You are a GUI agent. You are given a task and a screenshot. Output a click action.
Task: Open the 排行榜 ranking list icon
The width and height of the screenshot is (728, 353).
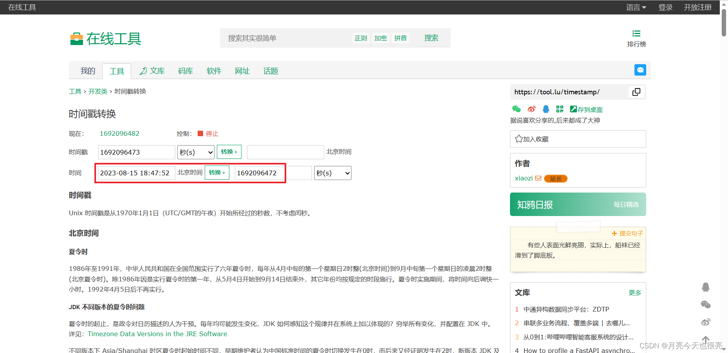(636, 34)
